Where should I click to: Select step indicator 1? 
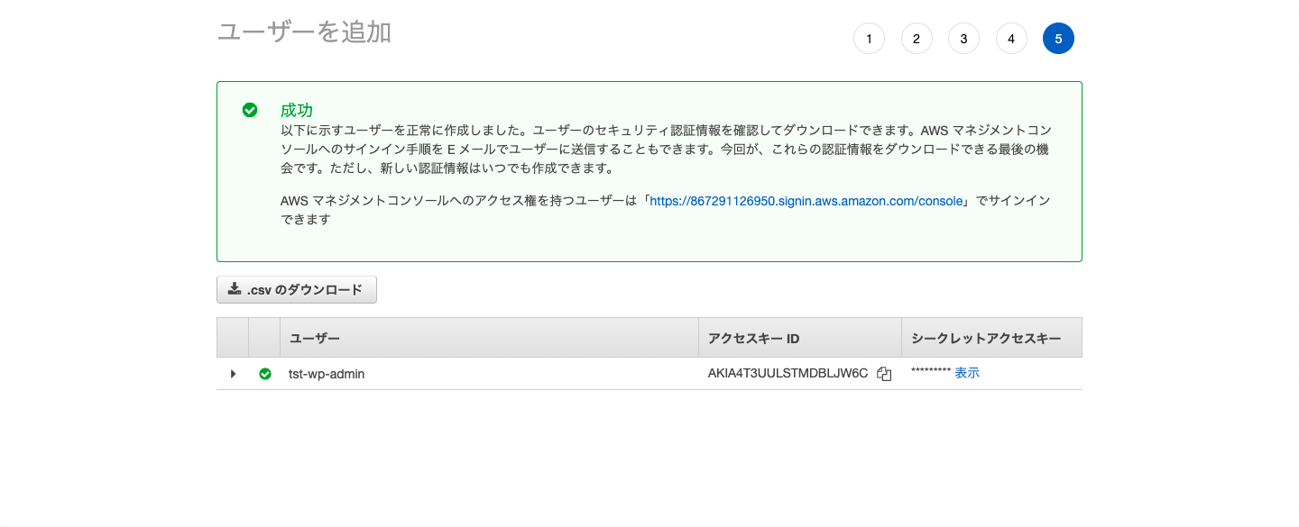(869, 38)
